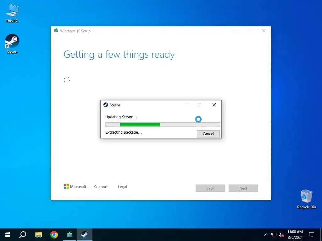Image resolution: width=322 pixels, height=241 pixels.
Task: Open the Support link in Windows 10 Setup
Action: click(101, 187)
